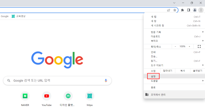The height and width of the screenshot is (111, 205).
Task: Expand the 도구 더보기 submenu
Action: click(x=174, y=65)
